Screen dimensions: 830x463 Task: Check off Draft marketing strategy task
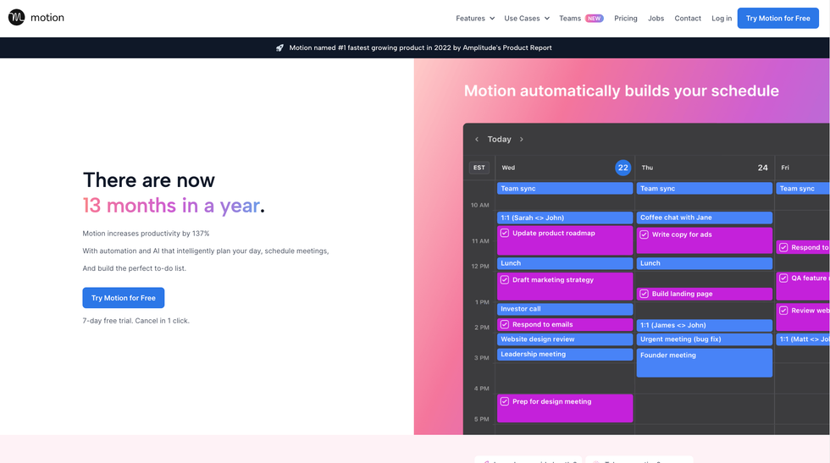(x=505, y=280)
